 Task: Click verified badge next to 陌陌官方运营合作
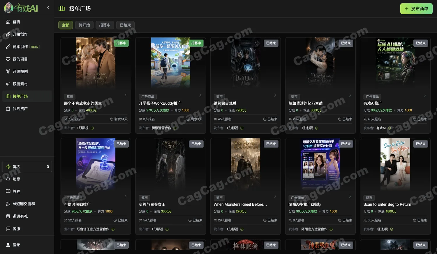[x=331, y=229]
